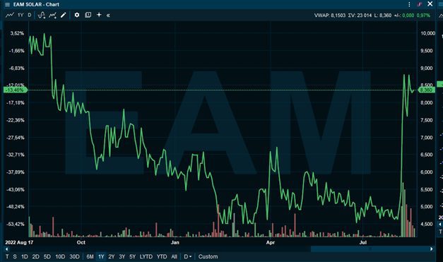Click the 4,500 price axis label
Viewport: 443px width, 262px height.
point(427,224)
